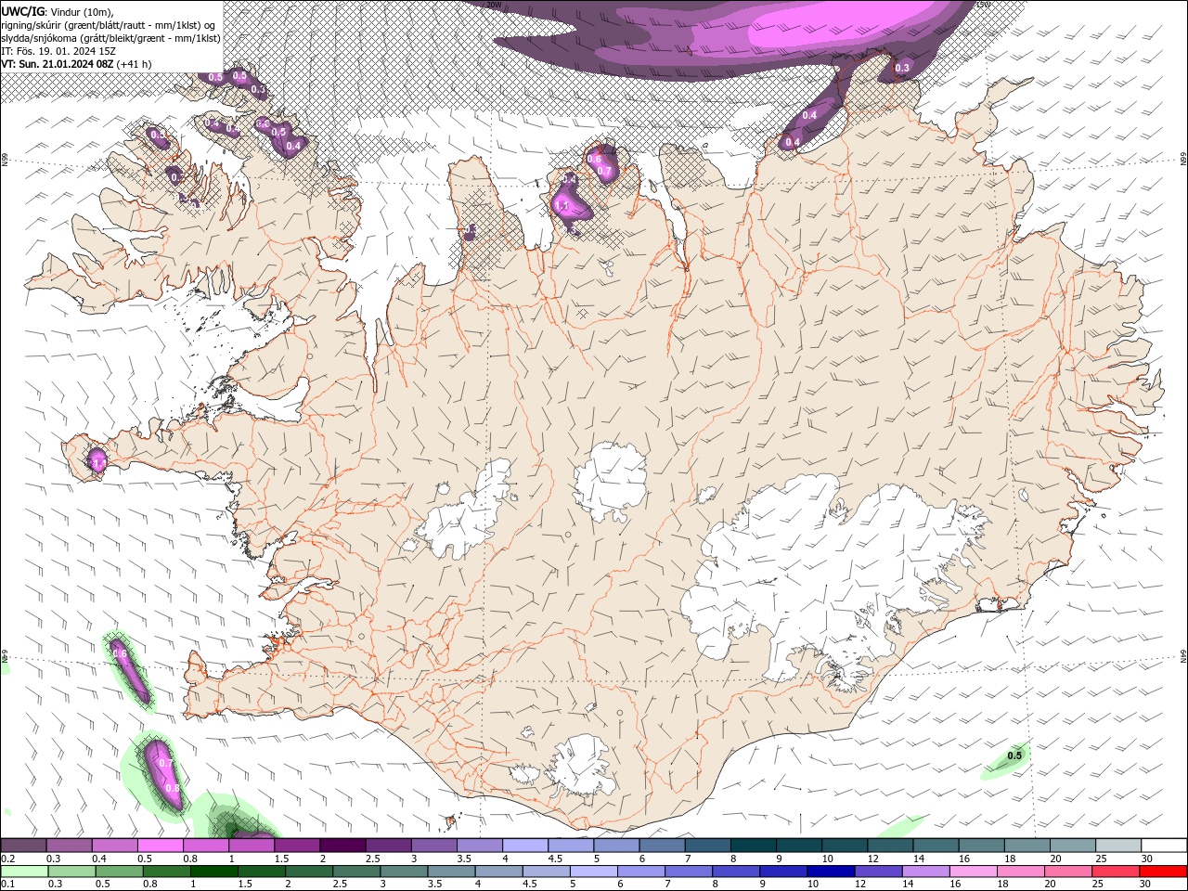The height and width of the screenshot is (891, 1188).
Task: Click the medium green 0.5 swatch in the lower legend
Action: coord(119,872)
